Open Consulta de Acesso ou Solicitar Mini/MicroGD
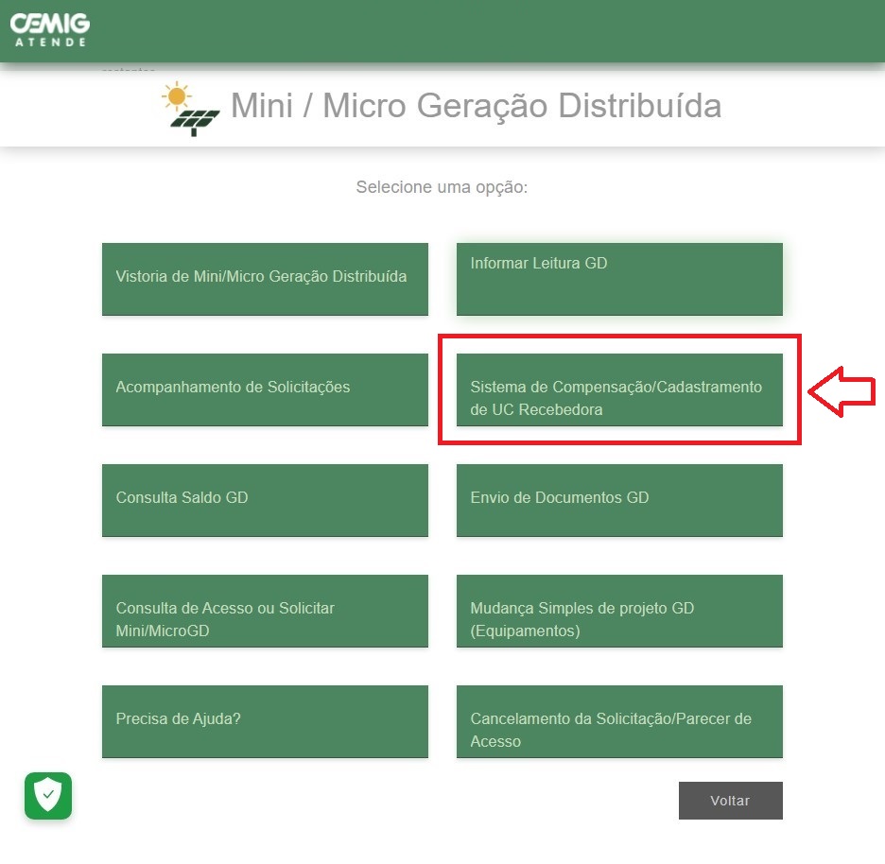The height and width of the screenshot is (864, 885). coord(265,610)
